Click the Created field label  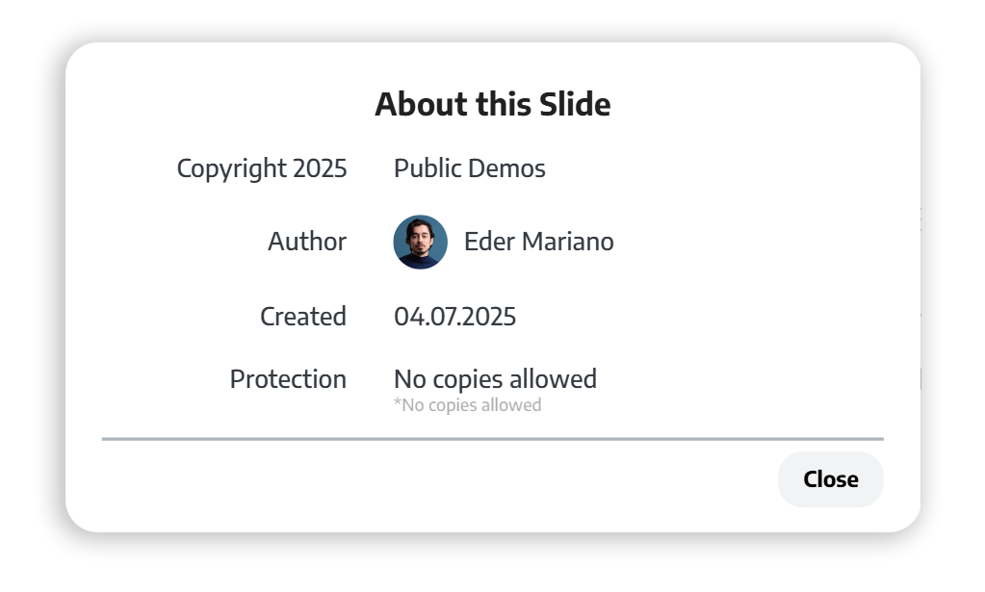302,317
